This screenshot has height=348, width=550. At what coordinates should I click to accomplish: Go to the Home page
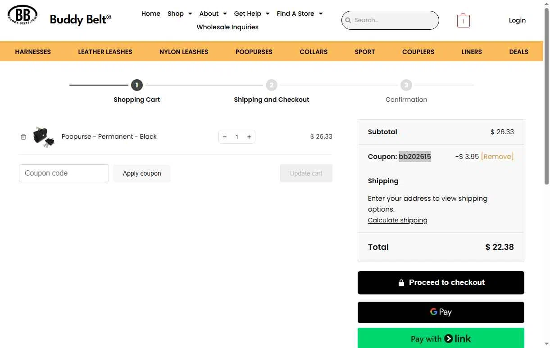(x=151, y=14)
